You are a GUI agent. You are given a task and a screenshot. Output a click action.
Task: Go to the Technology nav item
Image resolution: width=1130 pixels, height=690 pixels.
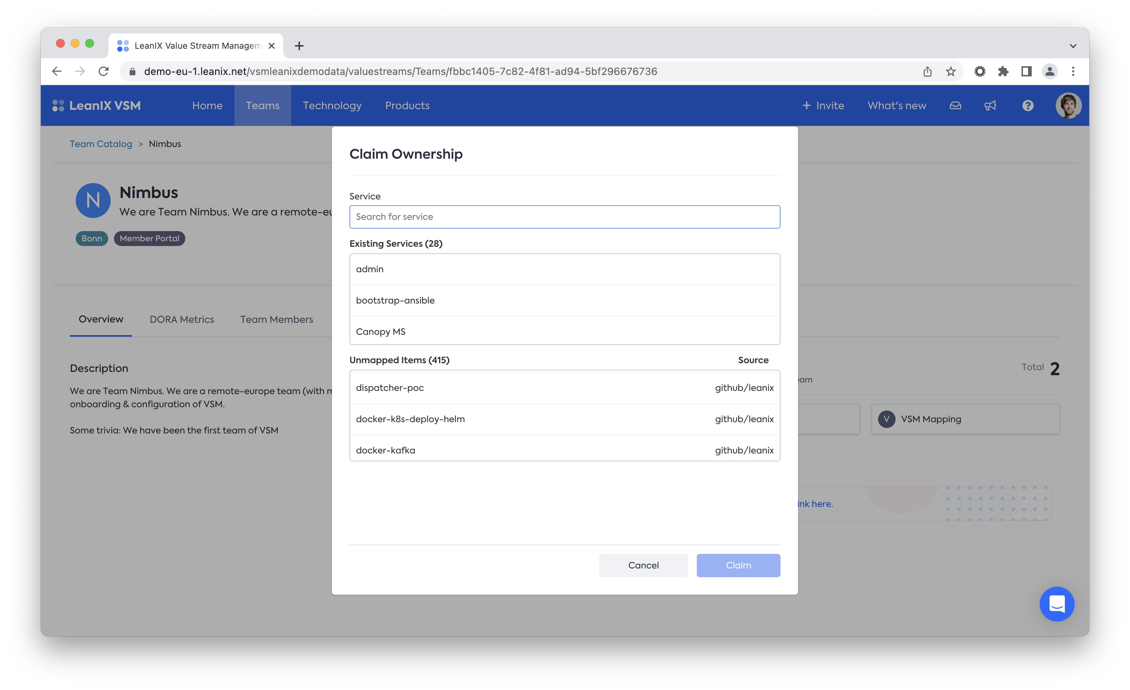(332, 106)
